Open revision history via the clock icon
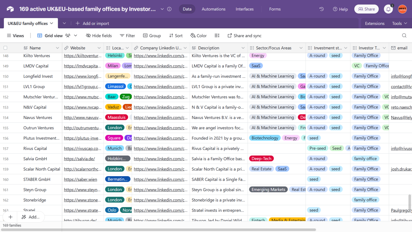 point(321,9)
